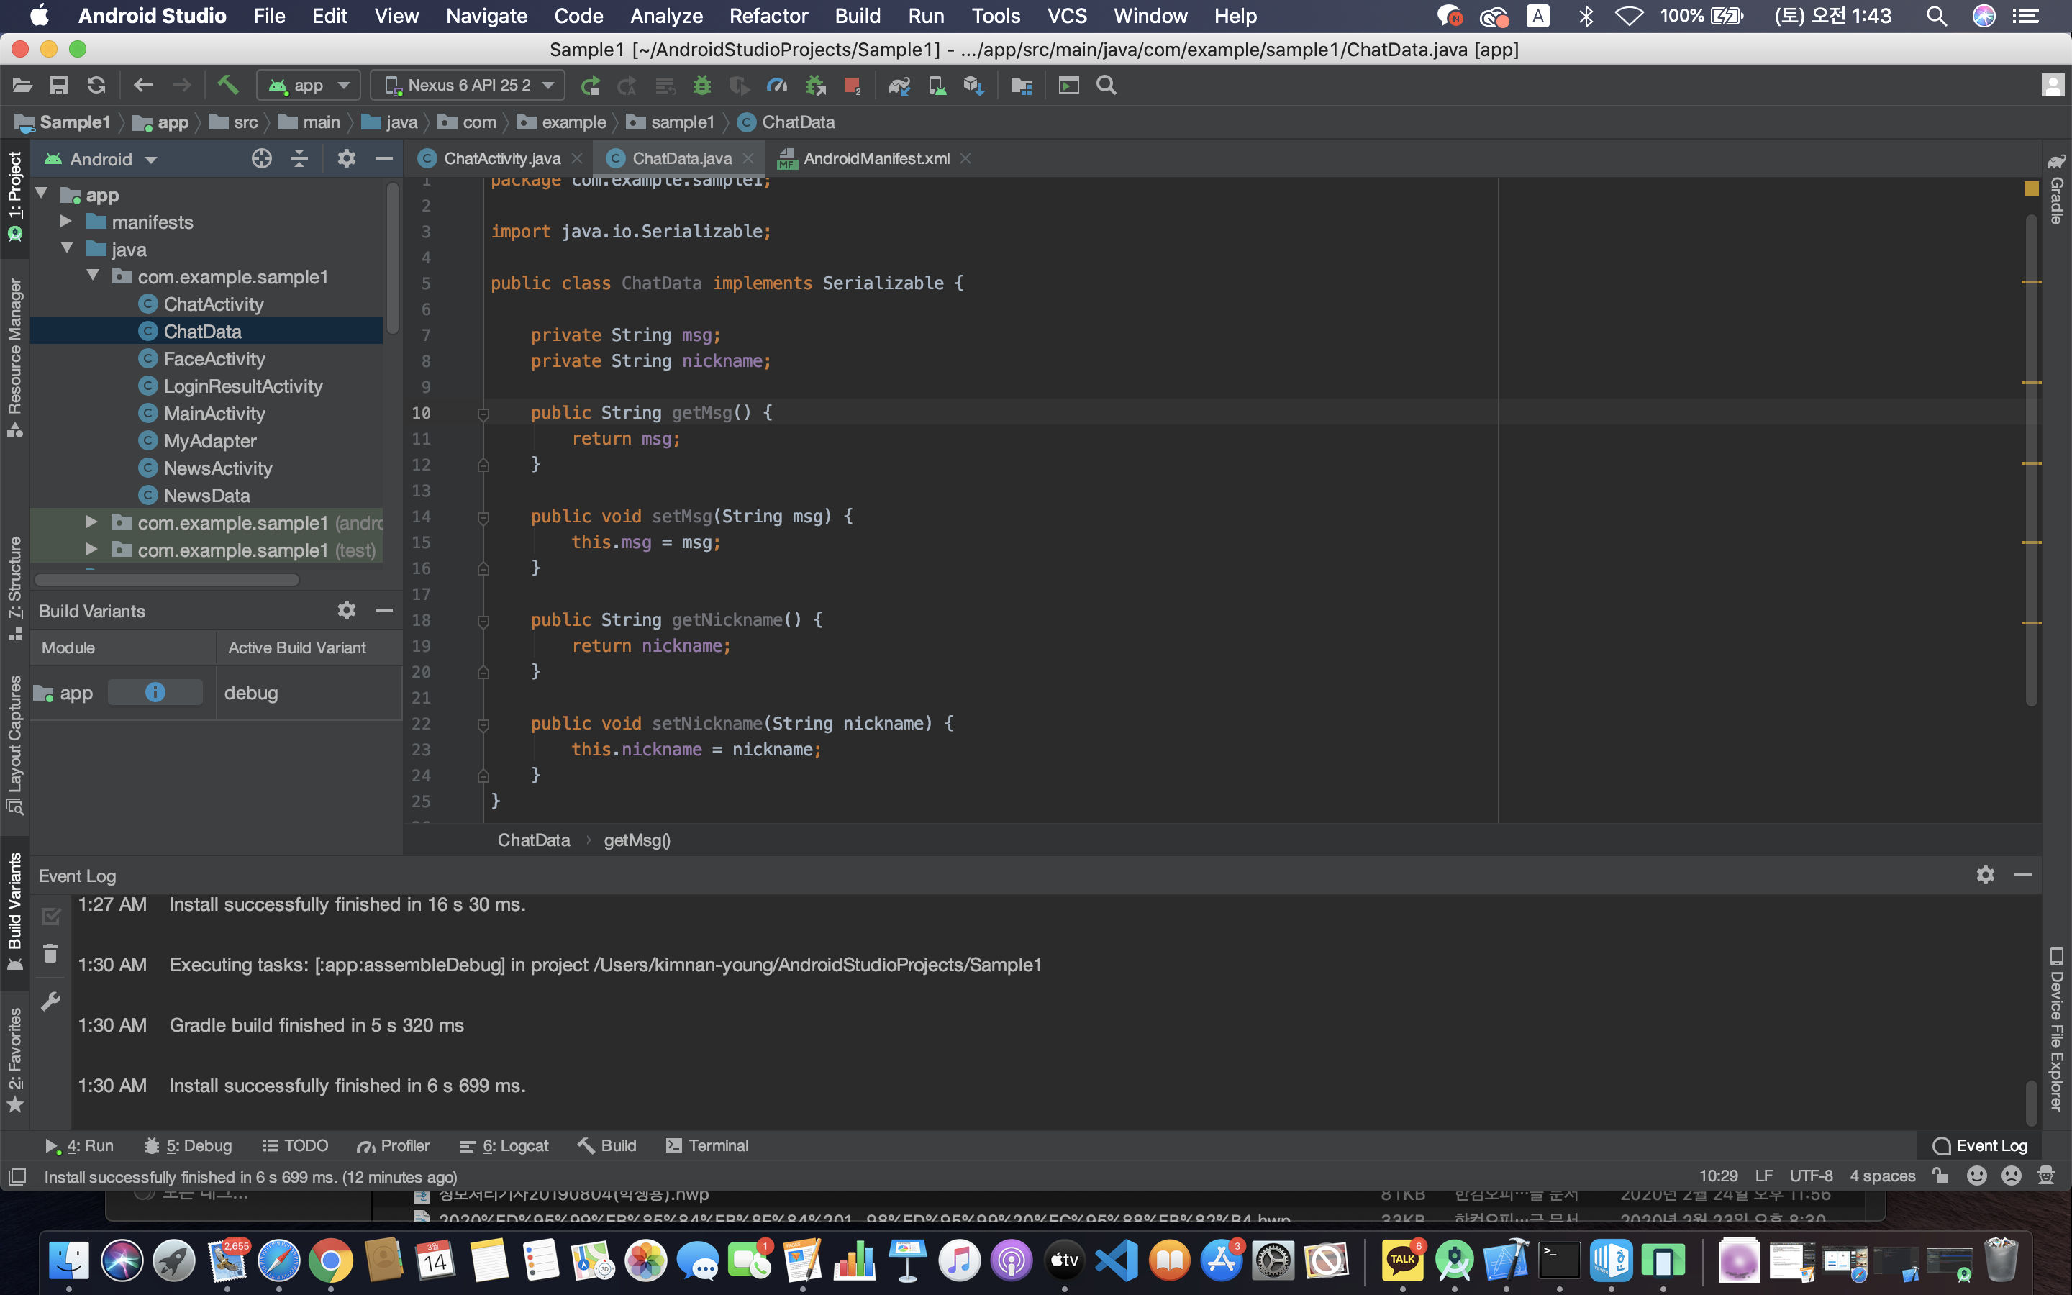
Task: Open the Profiler gauge icon in toolbar
Action: pyautogui.click(x=776, y=85)
